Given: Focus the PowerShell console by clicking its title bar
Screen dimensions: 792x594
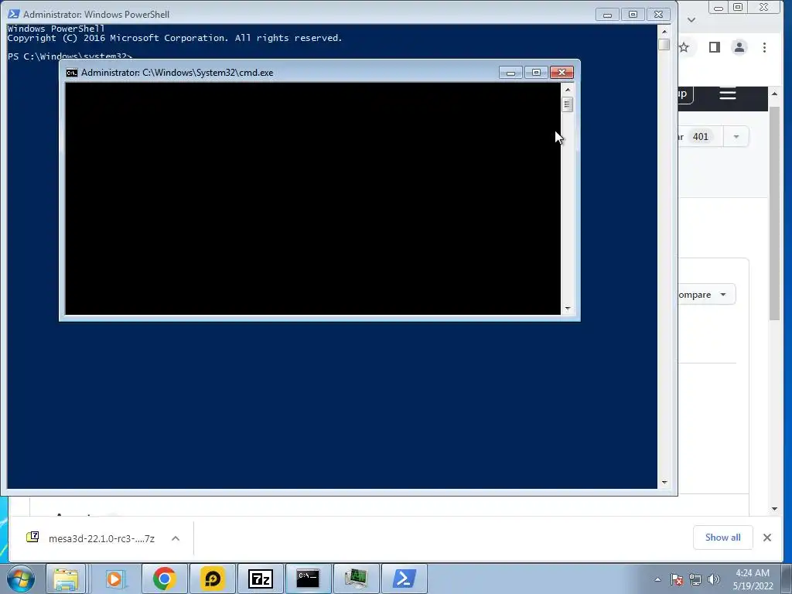Looking at the screenshot, I should (x=303, y=14).
